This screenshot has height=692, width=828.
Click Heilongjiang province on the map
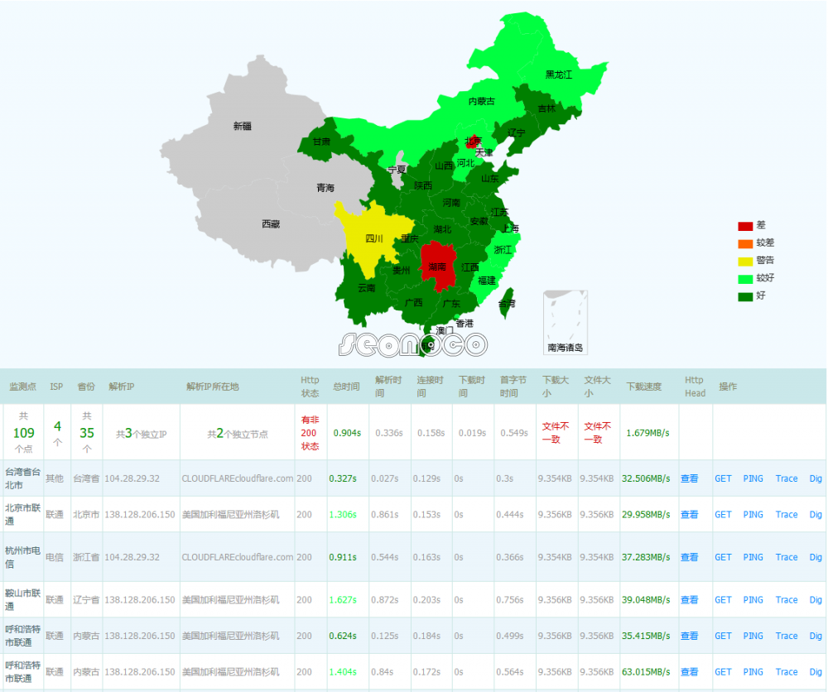[559, 73]
